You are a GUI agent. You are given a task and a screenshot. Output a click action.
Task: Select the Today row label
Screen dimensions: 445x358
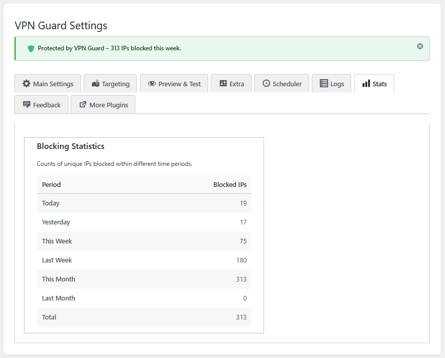[x=51, y=203]
